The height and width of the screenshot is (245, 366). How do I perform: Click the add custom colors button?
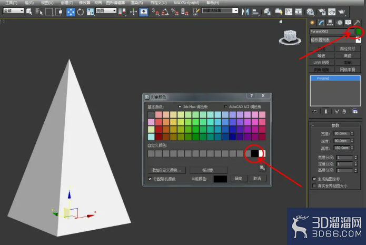coord(166,170)
